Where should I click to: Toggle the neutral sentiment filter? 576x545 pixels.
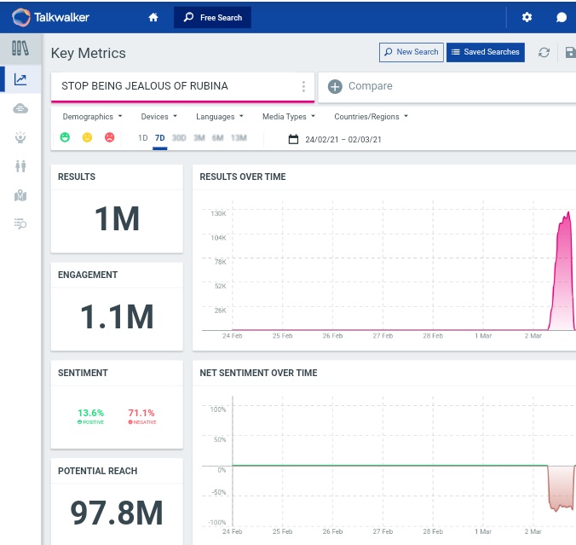click(x=87, y=137)
